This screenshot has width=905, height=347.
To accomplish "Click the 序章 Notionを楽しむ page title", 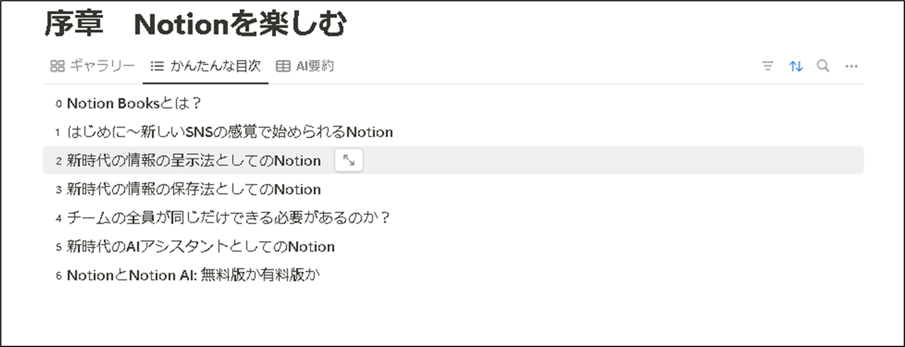I will click(196, 26).
